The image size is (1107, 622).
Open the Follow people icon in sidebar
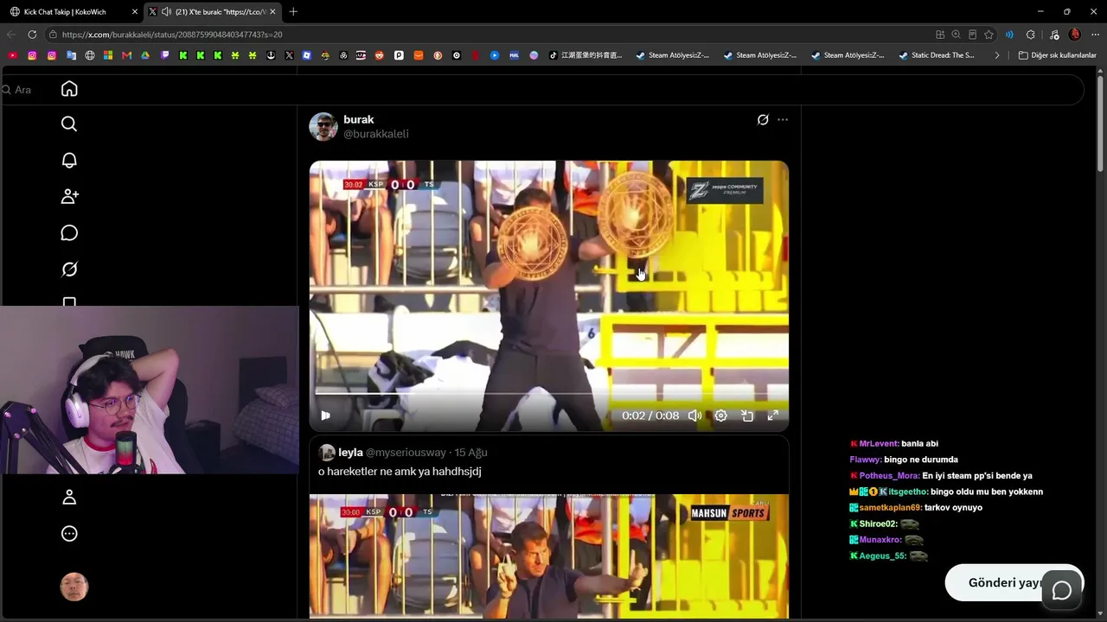[69, 197]
